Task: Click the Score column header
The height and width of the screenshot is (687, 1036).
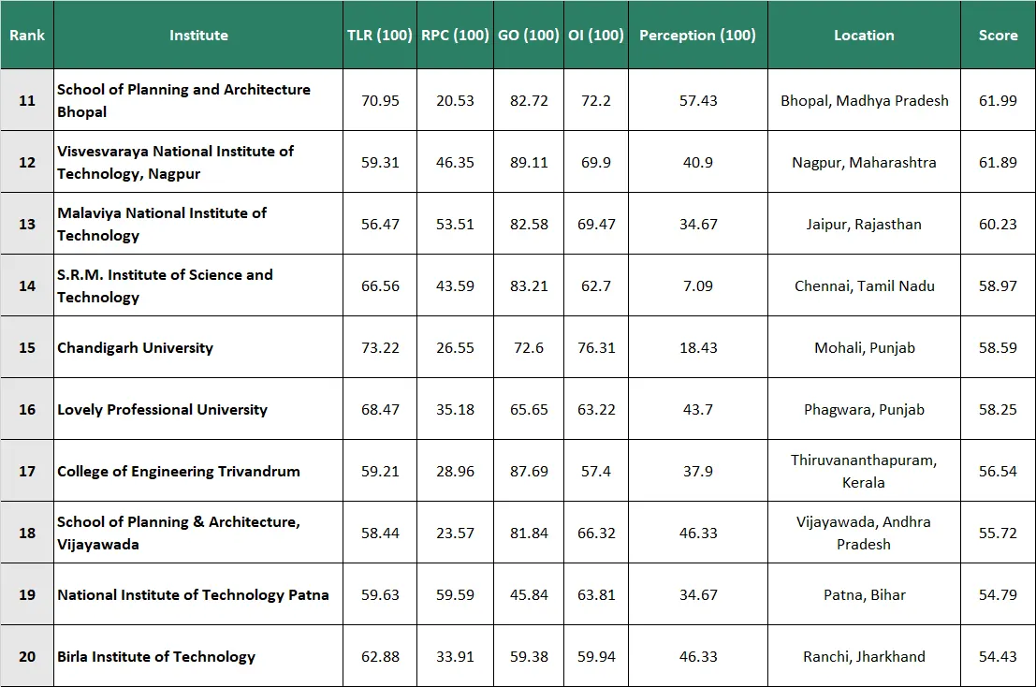Action: click(998, 36)
